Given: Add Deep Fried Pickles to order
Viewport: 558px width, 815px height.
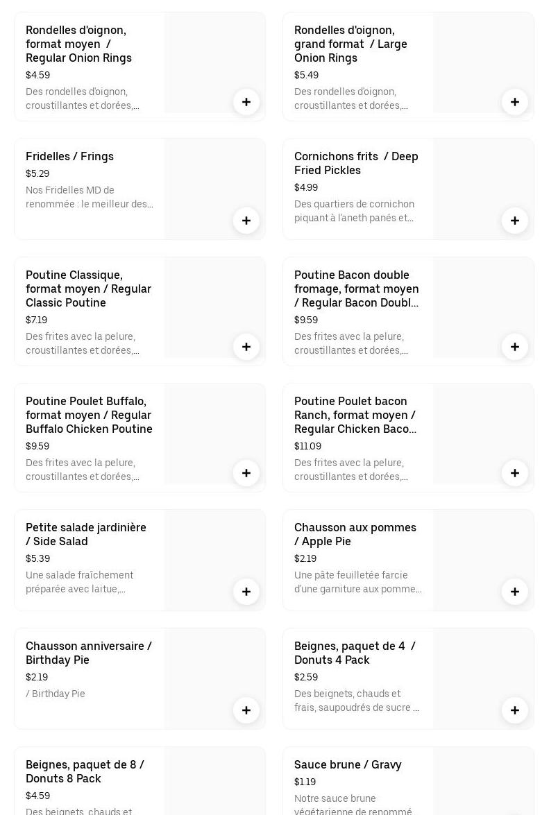Looking at the screenshot, I should click(515, 221).
